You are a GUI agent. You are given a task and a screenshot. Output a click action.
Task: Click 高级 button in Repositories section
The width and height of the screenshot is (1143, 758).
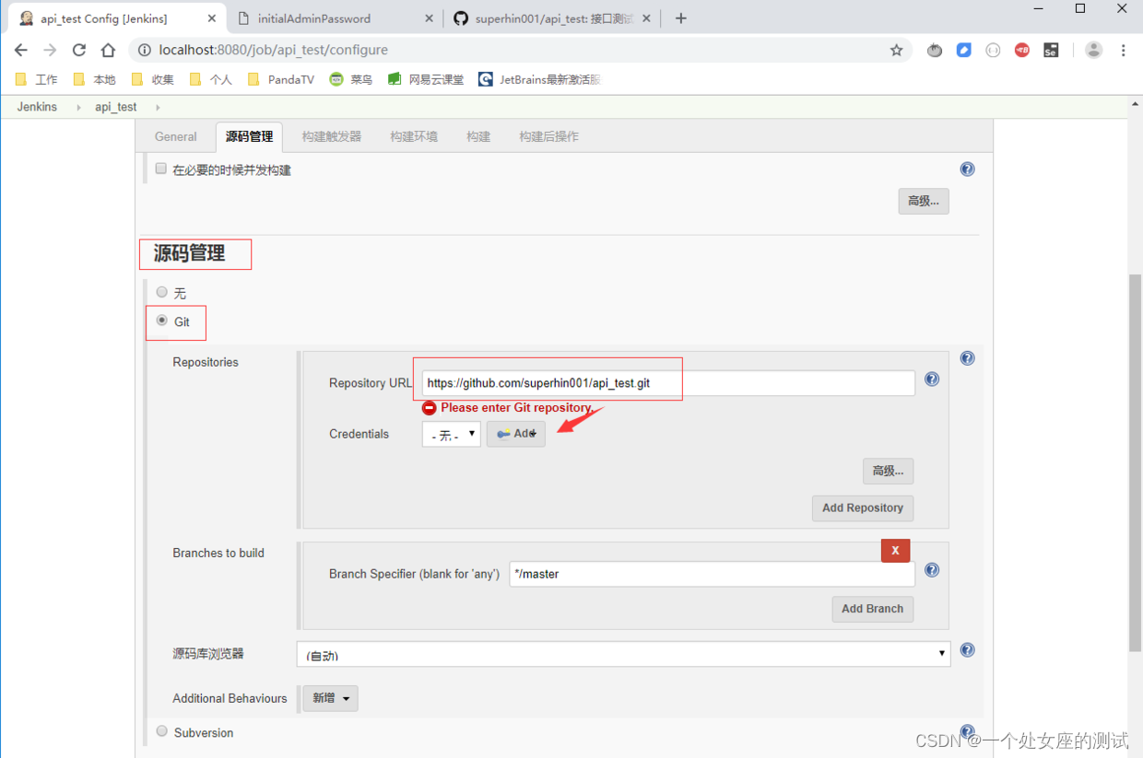pos(888,471)
